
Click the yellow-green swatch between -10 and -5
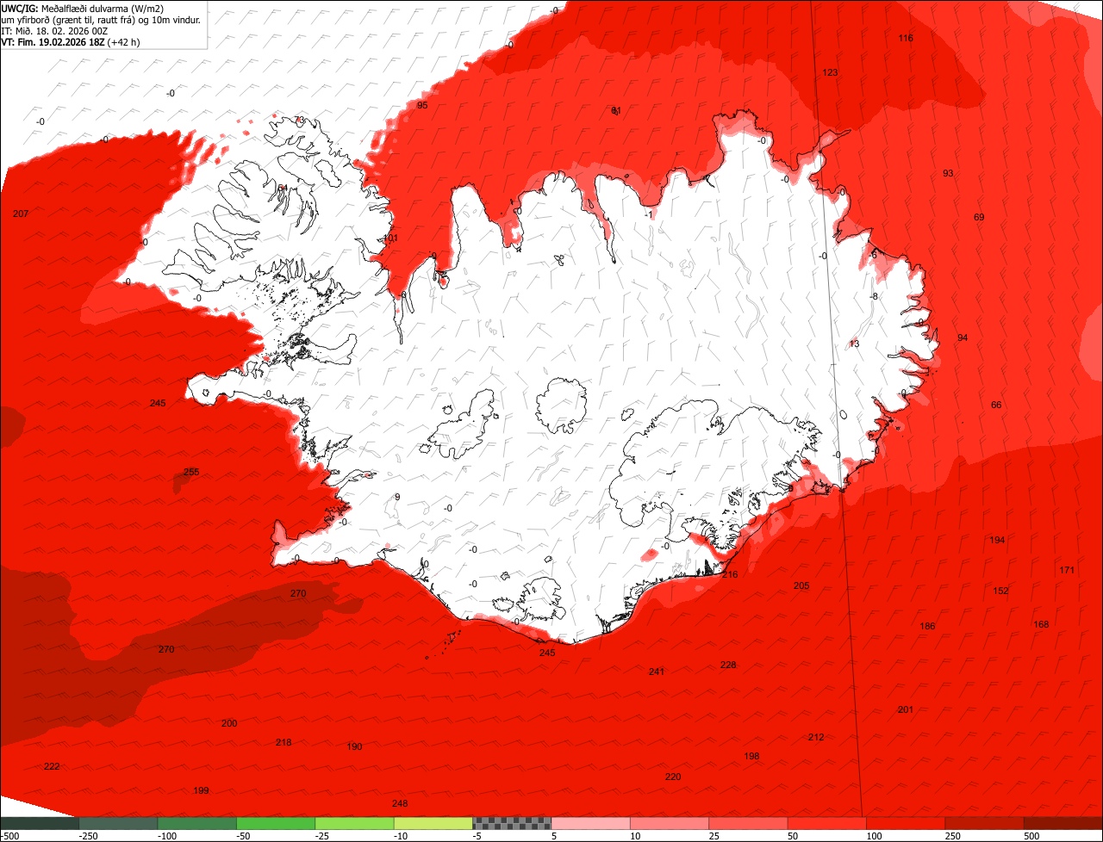[x=433, y=823]
